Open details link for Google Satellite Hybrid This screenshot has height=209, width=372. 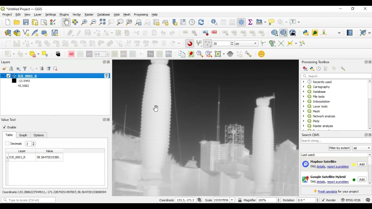[321, 182]
